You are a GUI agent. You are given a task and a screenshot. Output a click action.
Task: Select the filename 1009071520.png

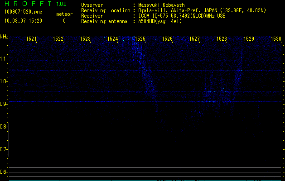pyautogui.click(x=24, y=12)
